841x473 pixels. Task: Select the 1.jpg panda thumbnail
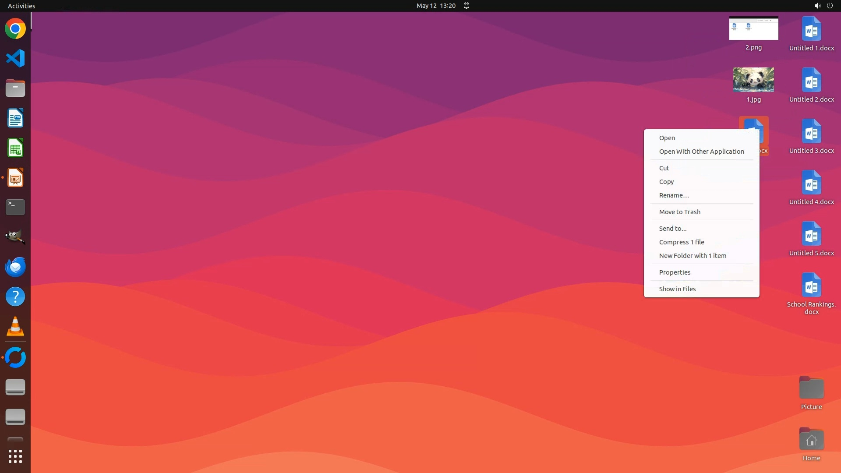tap(753, 80)
